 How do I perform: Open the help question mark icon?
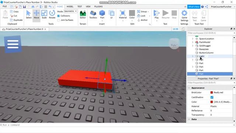click(202, 7)
